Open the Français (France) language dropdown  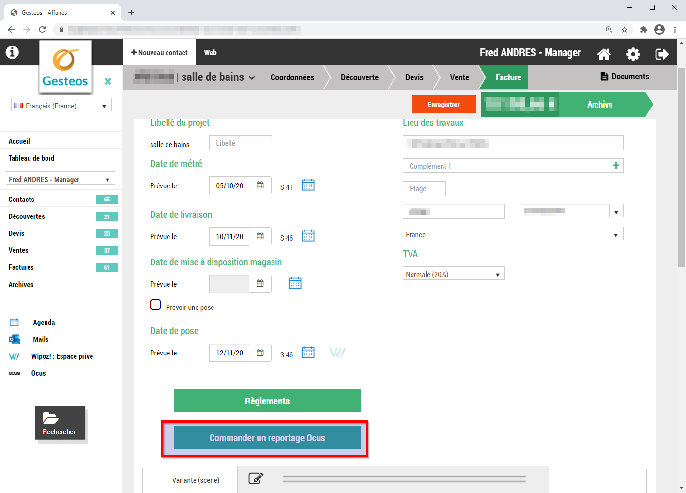[x=61, y=106]
